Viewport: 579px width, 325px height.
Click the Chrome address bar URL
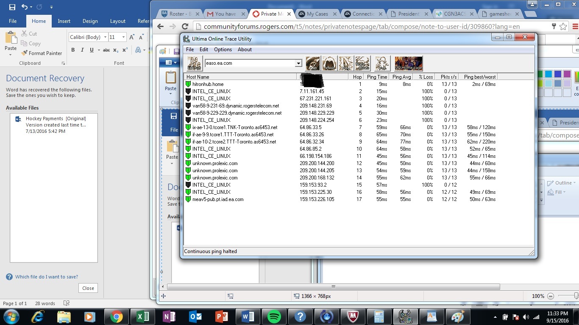pyautogui.click(x=362, y=27)
